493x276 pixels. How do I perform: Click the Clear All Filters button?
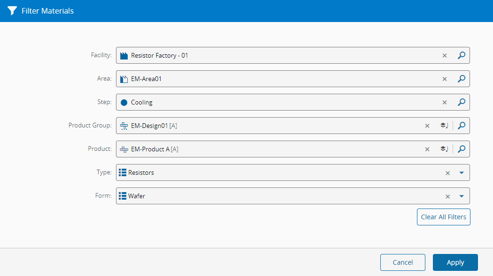coord(443,217)
